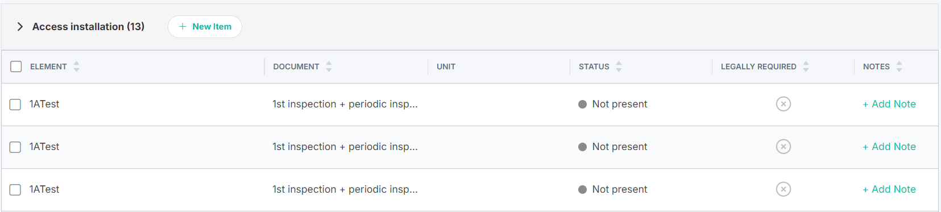Open first row document '1st inspection + periodic insp...'
Viewport: 941px width, 212px height.
pos(345,104)
